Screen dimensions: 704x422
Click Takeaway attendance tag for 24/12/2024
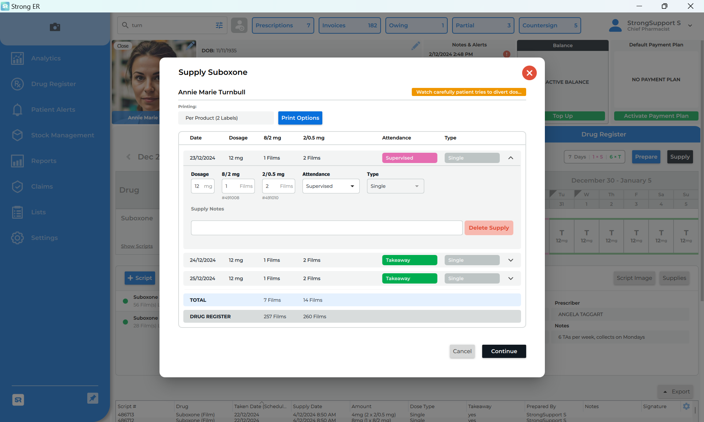tap(410, 260)
